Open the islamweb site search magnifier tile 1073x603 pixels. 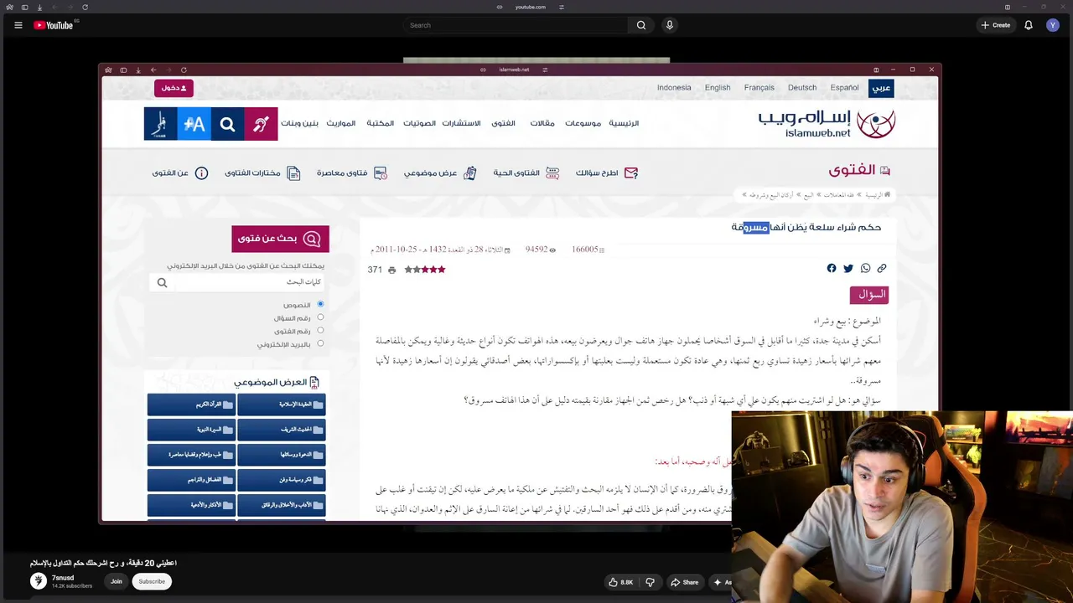pos(227,124)
